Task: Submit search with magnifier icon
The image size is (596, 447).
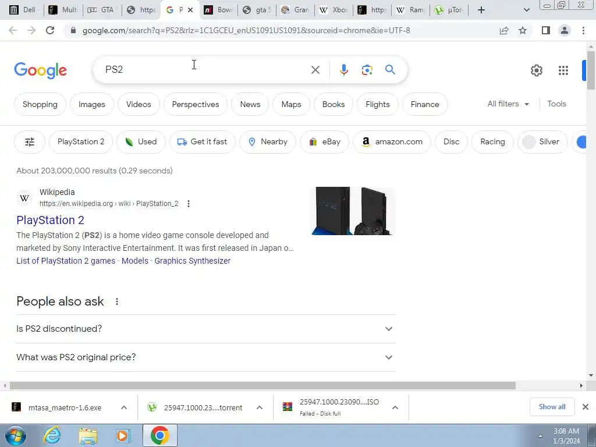Action: [x=390, y=70]
